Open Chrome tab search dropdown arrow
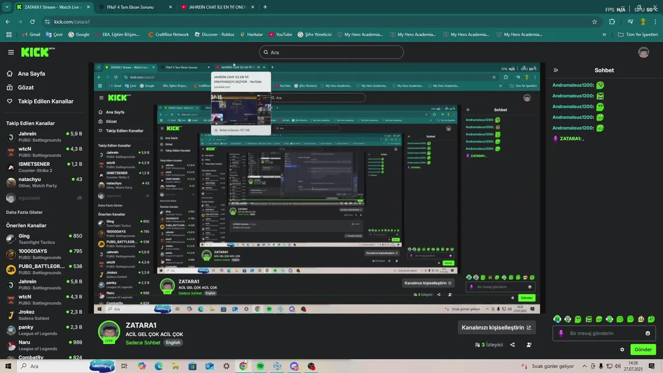This screenshot has height=373, width=663. click(7, 7)
